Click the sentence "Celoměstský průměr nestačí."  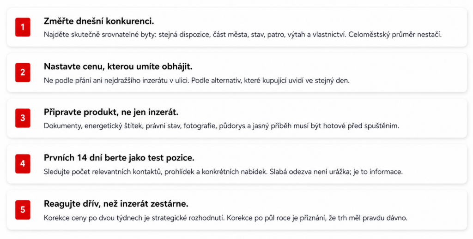(x=395, y=34)
